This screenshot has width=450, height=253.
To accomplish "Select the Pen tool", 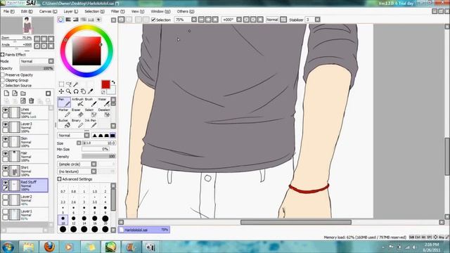I will click(64, 102).
